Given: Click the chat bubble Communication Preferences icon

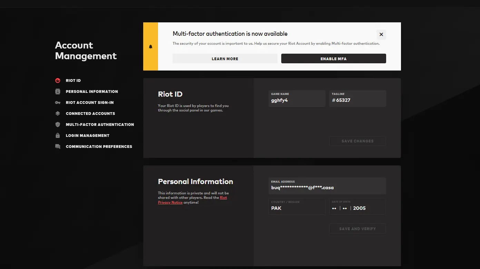Looking at the screenshot, I should point(58,147).
